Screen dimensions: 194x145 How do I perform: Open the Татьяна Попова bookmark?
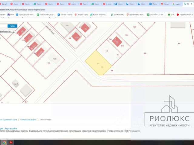[x=65, y=15]
